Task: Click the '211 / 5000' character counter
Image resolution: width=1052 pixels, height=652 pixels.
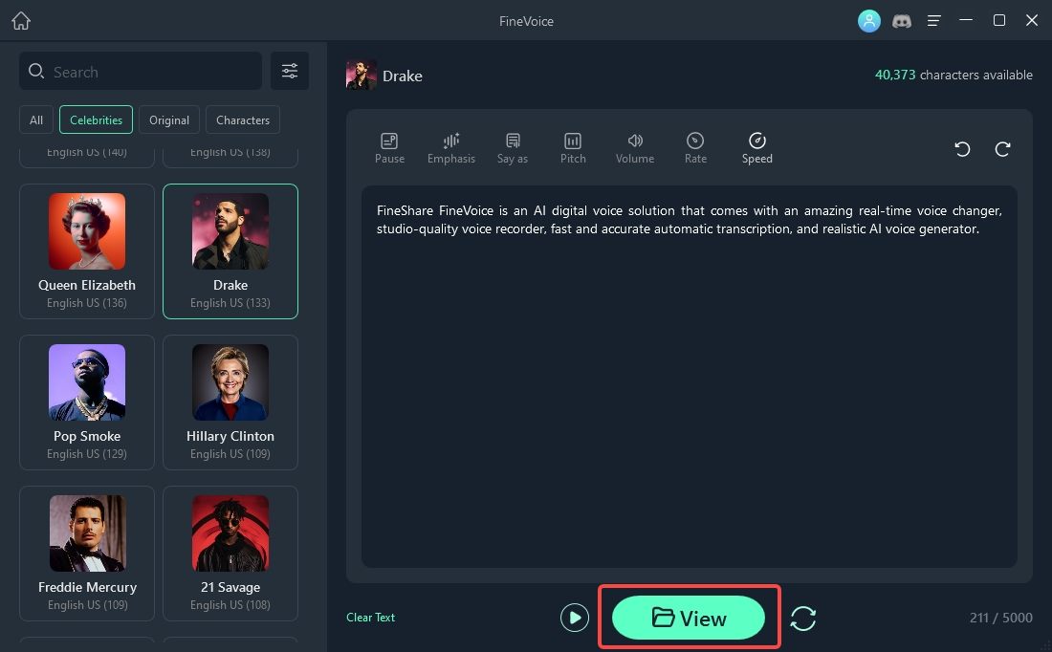Action: coord(1000,618)
